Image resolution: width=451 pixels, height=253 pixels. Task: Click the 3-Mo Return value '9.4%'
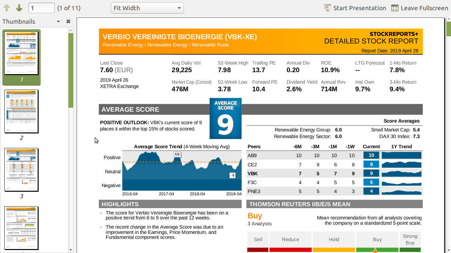(x=397, y=89)
